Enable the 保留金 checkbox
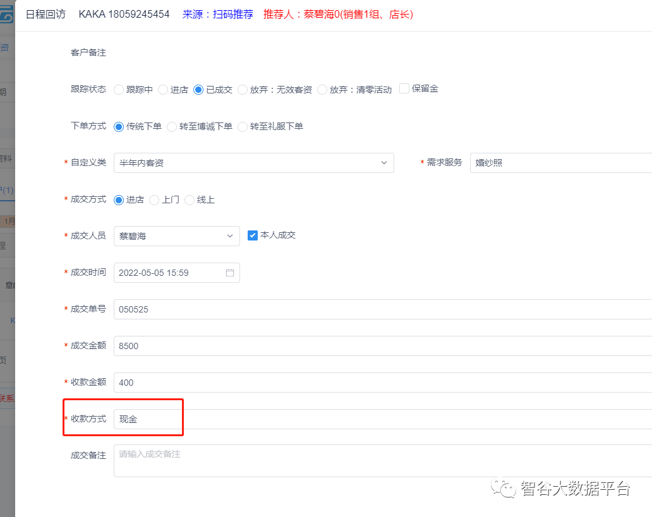The image size is (652, 517). (404, 88)
